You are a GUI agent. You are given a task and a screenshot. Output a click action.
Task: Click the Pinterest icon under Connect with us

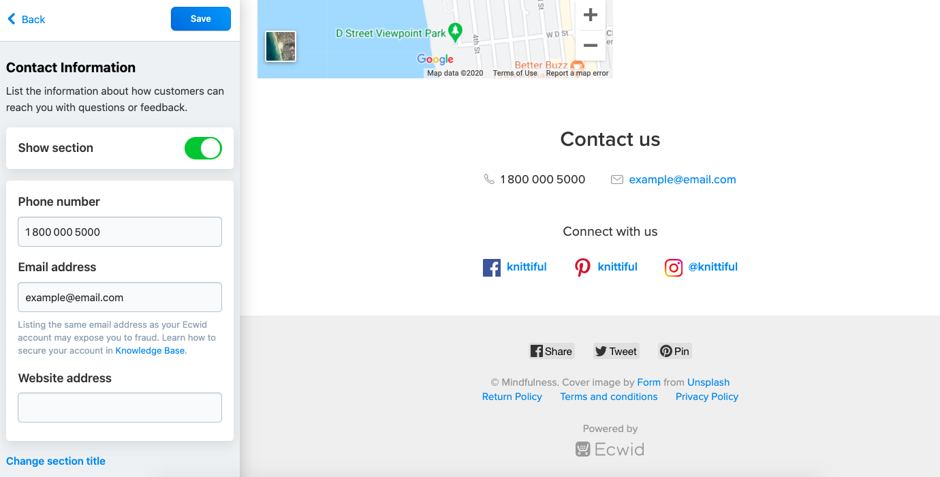pyautogui.click(x=582, y=267)
